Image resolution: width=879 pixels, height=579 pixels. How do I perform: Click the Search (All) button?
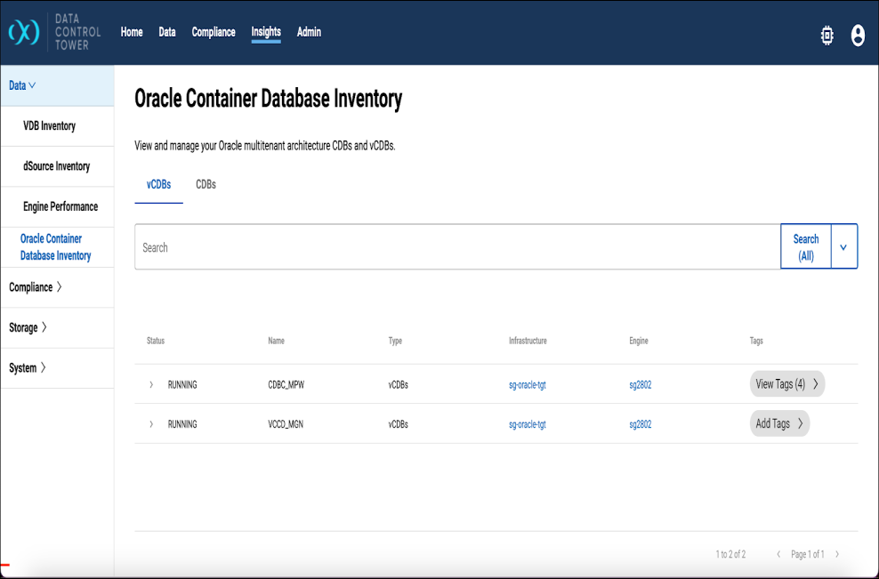[805, 246]
